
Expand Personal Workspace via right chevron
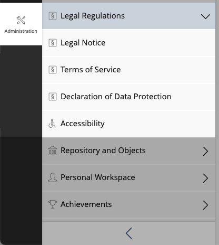point(205,178)
